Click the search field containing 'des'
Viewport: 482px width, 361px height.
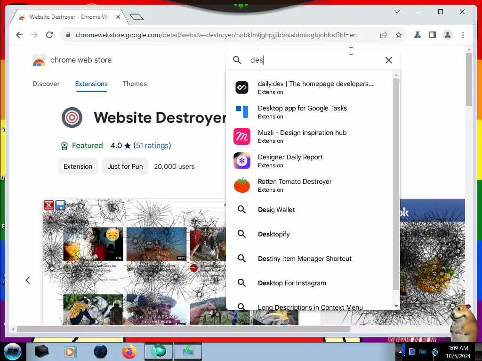313,60
